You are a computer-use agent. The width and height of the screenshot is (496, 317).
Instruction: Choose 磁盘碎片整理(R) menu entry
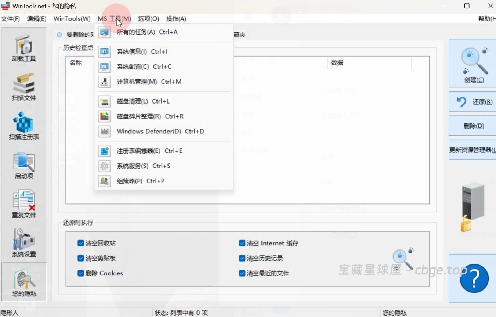coord(164,116)
